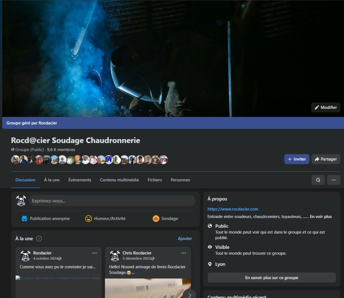Viewport: 344px width, 298px height.
Task: Go to the Personnes tab
Action: point(180,180)
